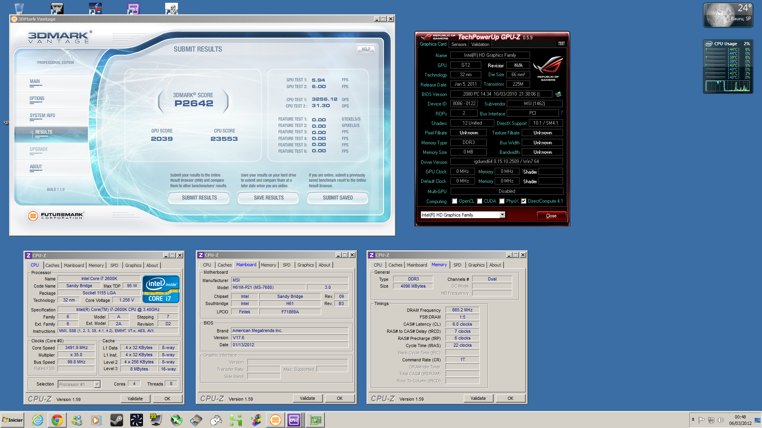Viewport: 762px width, 428px height.
Task: Toggle the DirectCompute 4.1 checkbox in GPU-Z
Action: (x=524, y=201)
